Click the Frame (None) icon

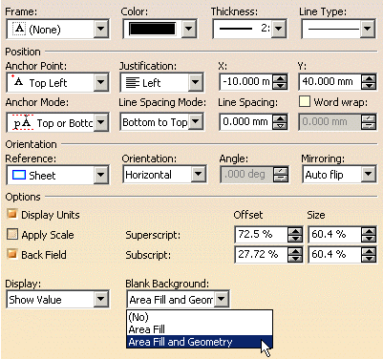coord(19,29)
